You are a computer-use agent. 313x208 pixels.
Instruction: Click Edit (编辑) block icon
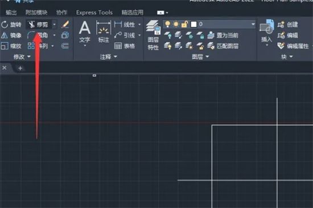point(287,35)
